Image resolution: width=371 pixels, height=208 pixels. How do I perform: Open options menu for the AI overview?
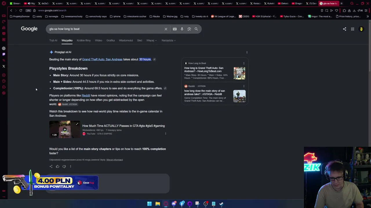click(x=247, y=52)
